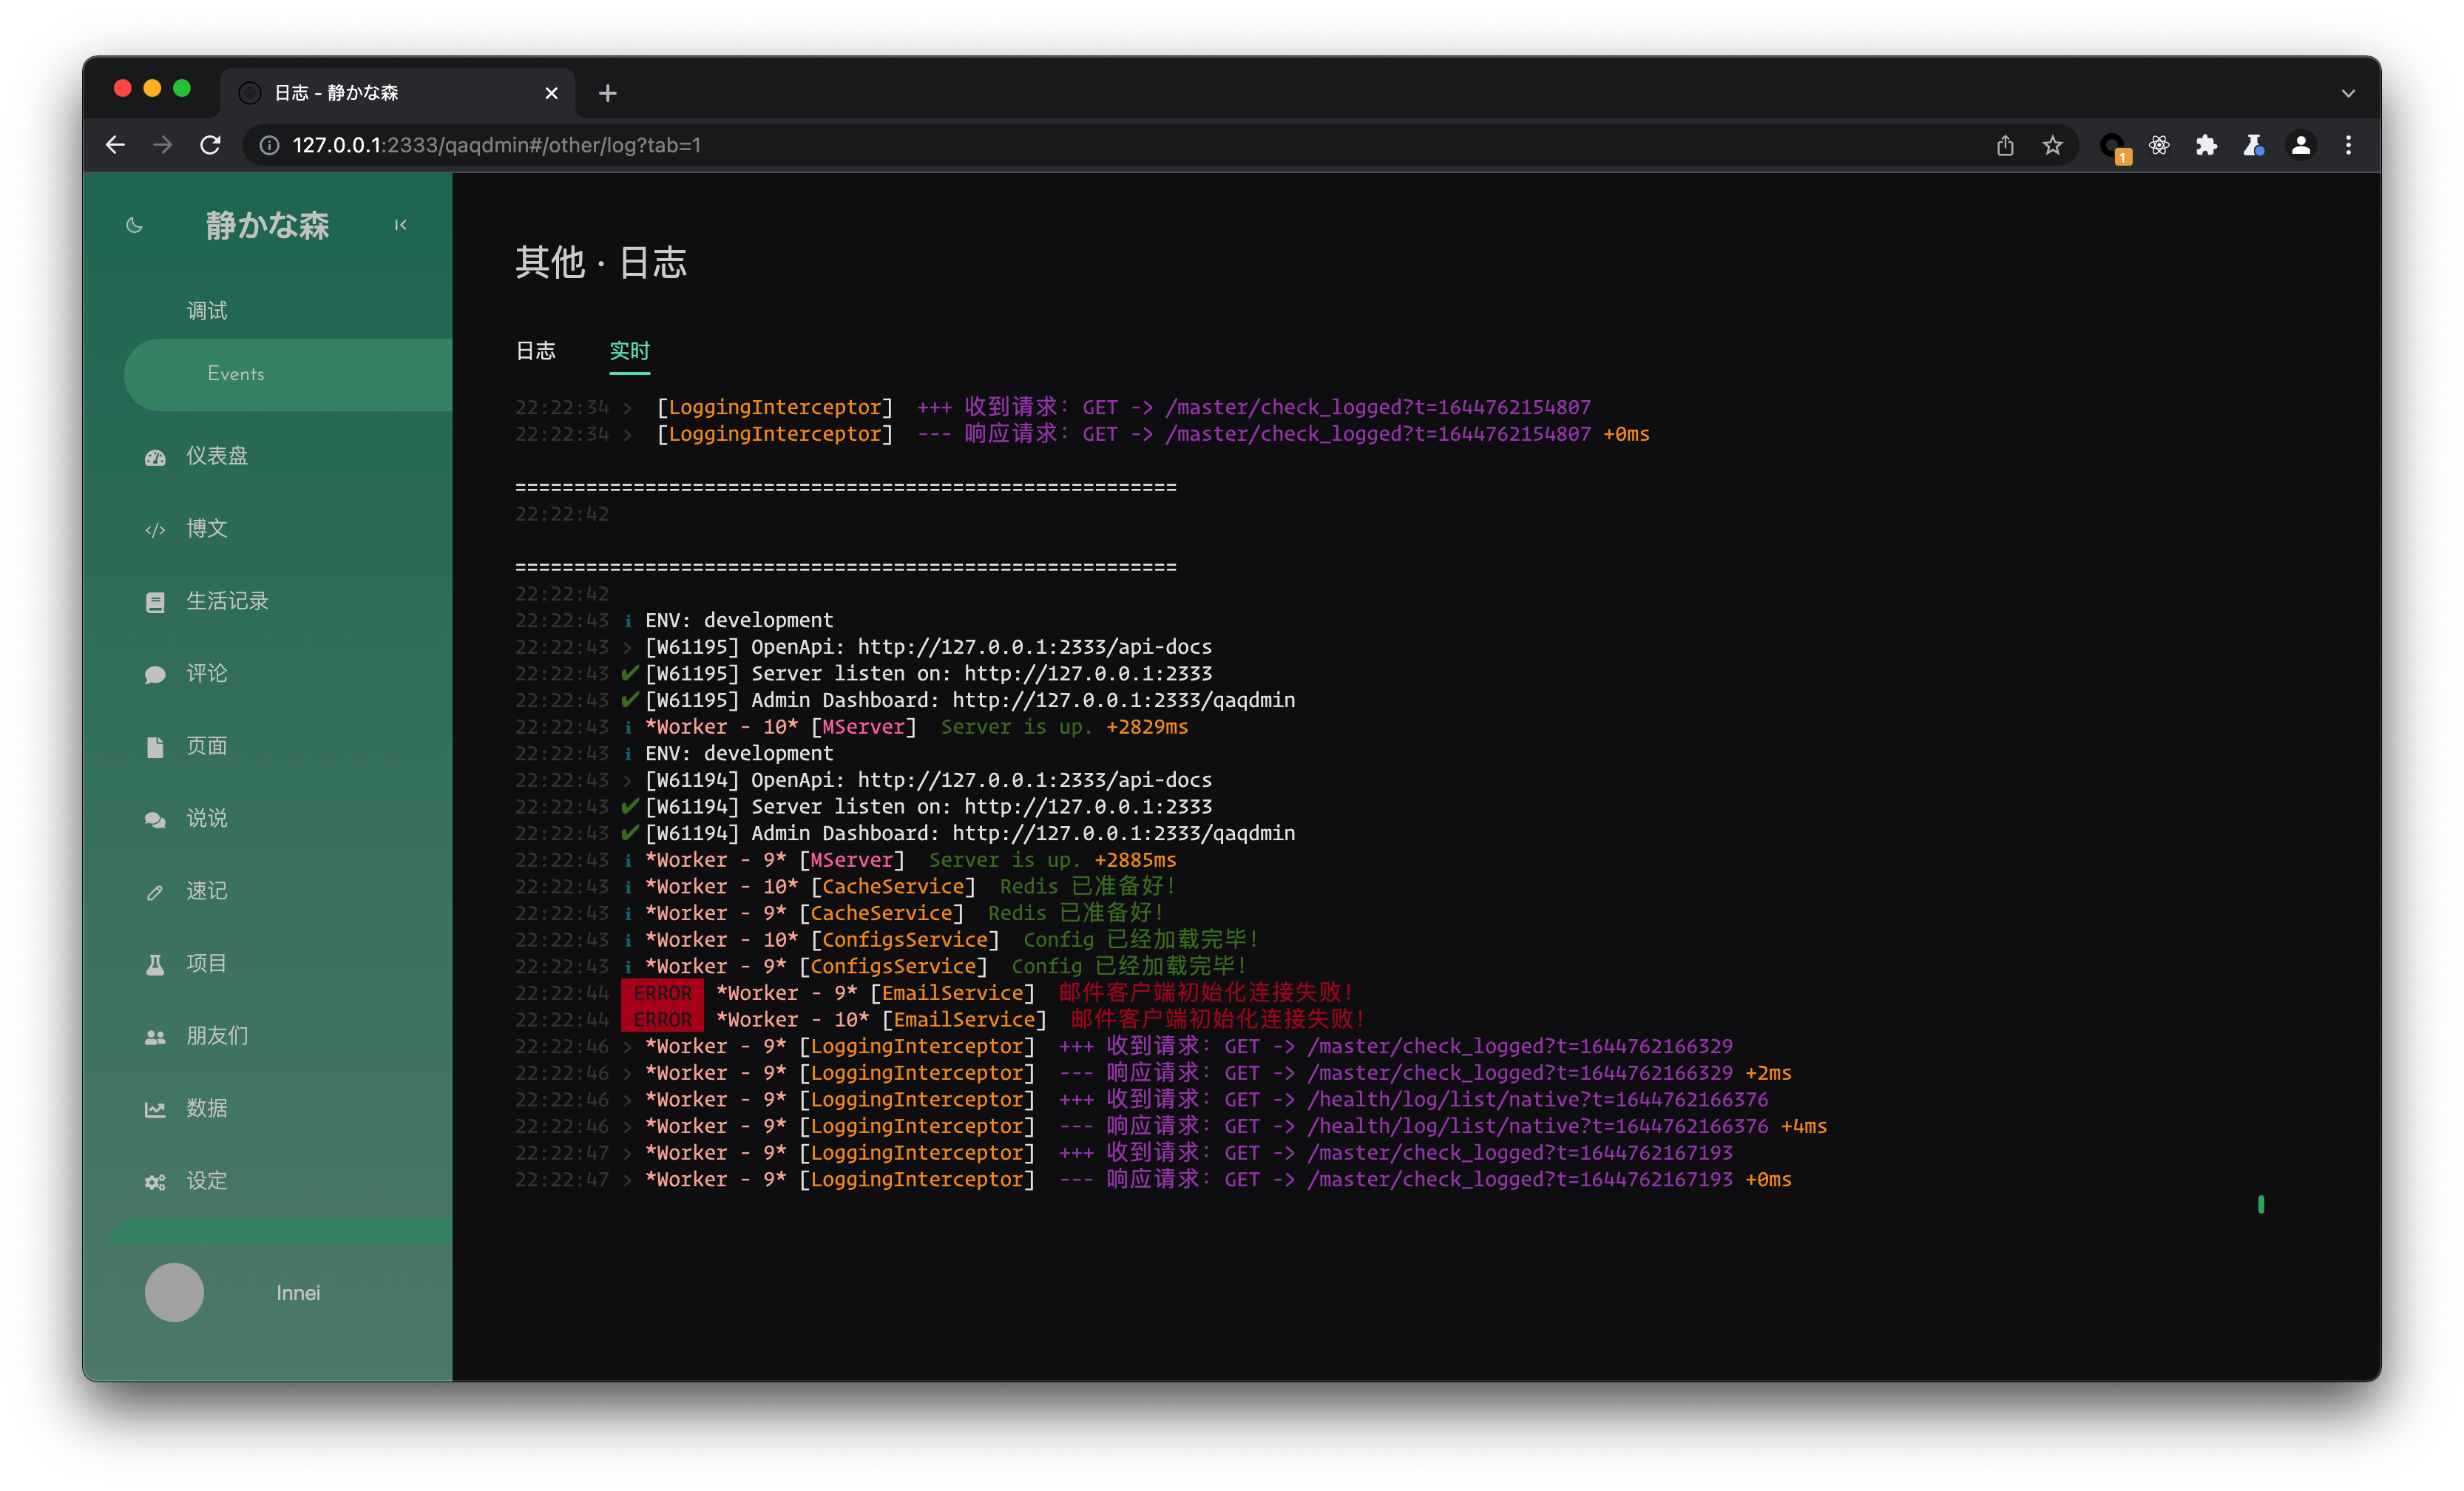
Task: Click the 博文 code icon
Action: (155, 529)
